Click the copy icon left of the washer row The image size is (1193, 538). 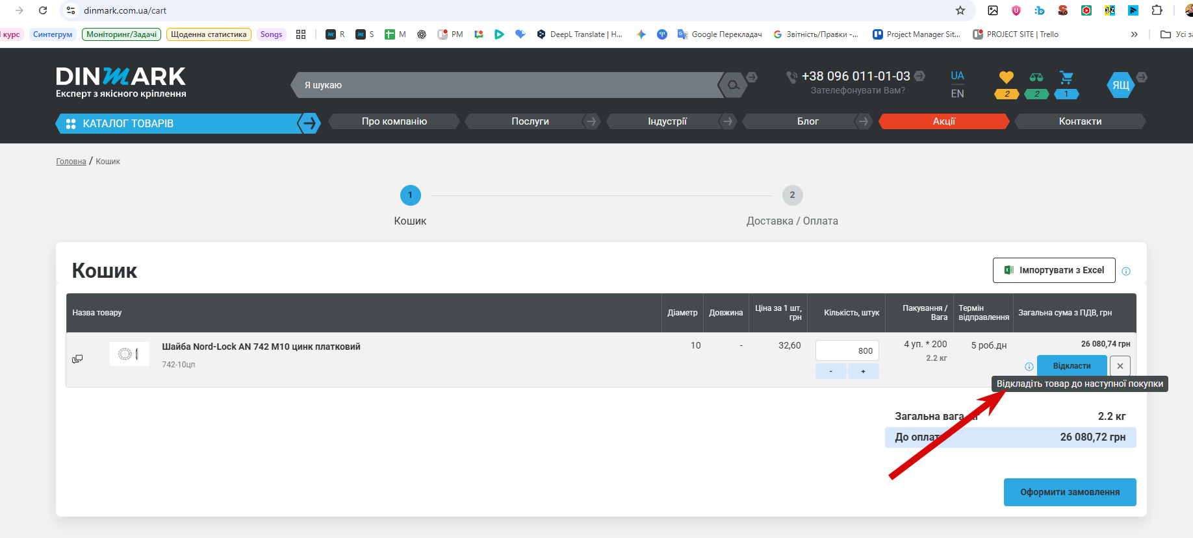[77, 359]
